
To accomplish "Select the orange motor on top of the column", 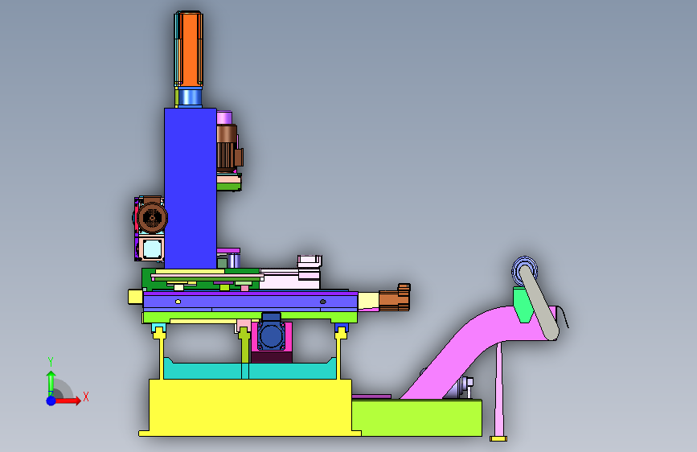I will 191,49.
